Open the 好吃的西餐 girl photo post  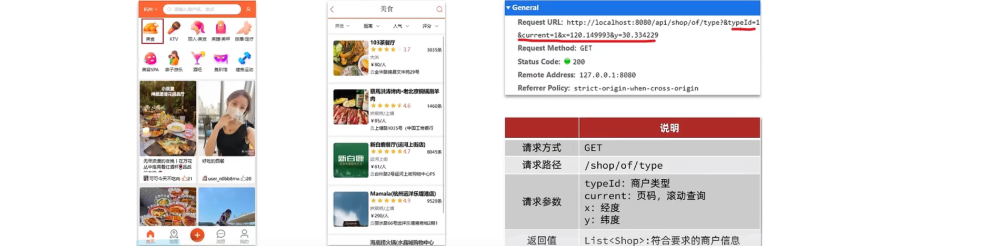click(227, 118)
